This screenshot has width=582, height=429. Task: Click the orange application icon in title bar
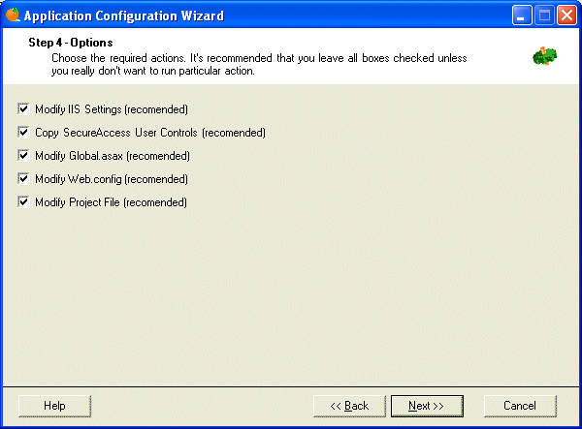(13, 15)
